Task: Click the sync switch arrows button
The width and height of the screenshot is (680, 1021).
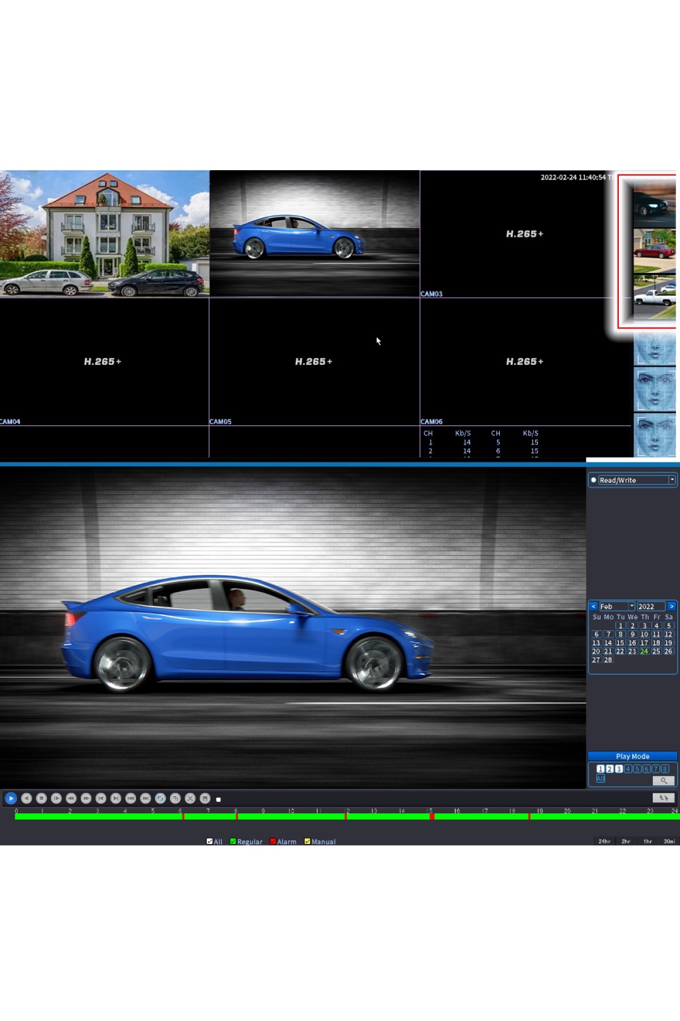Action: pos(663,798)
